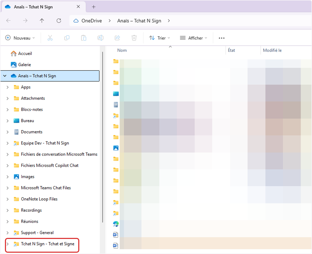312x254 pixels.
Task: Expand the Tchat N Sign - Tchat et Signe chevron
Action: (8, 244)
